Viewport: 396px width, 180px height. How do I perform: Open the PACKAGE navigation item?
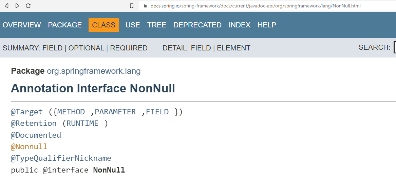pos(65,25)
